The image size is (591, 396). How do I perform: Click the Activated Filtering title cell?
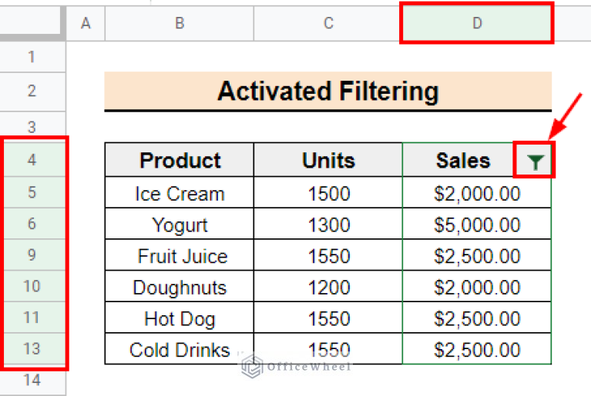click(x=328, y=92)
